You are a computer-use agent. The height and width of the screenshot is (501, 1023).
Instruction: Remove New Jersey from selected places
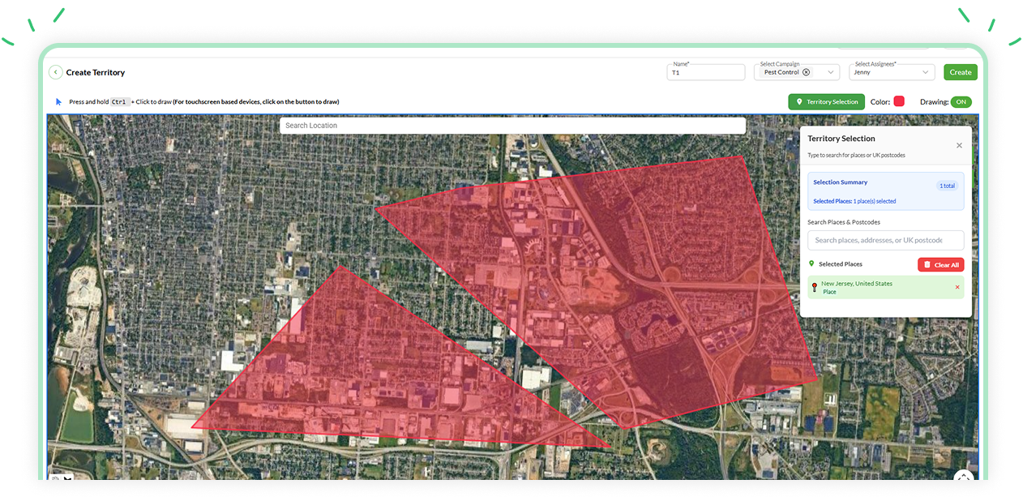click(x=957, y=287)
